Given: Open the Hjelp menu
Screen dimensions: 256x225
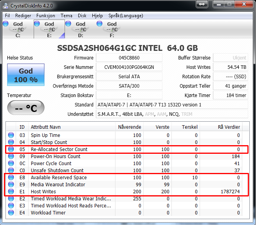Looking at the screenshot, I should (97, 16).
